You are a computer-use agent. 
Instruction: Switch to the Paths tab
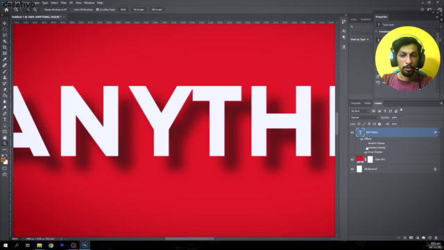click(x=368, y=103)
